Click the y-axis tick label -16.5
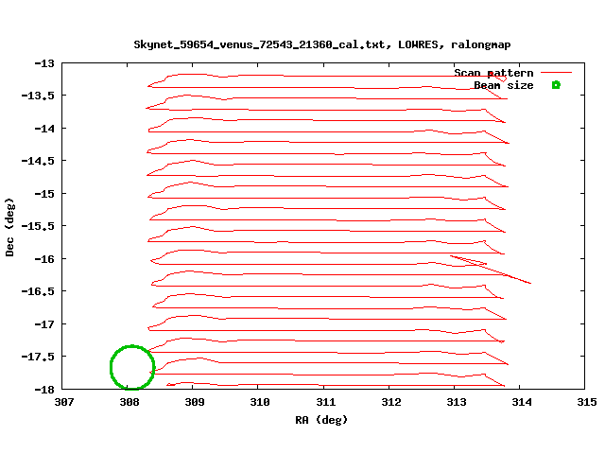605x454 pixels. pyautogui.click(x=38, y=291)
